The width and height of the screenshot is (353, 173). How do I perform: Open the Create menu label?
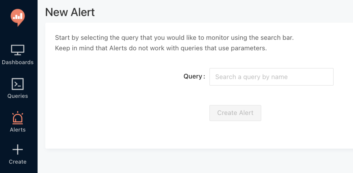point(18,162)
